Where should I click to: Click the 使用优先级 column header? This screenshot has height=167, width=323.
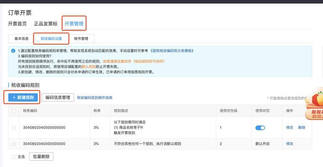(x=228, y=111)
